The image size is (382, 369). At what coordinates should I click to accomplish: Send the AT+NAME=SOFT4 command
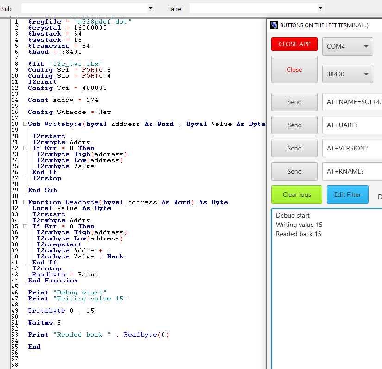[x=294, y=102]
